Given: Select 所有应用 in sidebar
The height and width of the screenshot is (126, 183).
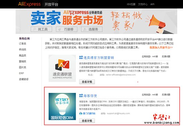Looking at the screenshot, I should (x=24, y=38).
